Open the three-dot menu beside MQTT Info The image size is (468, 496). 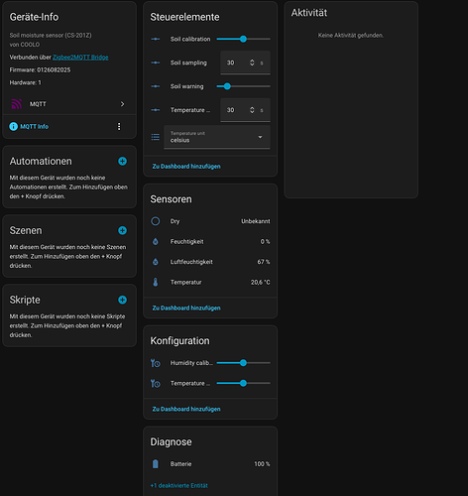tap(119, 126)
